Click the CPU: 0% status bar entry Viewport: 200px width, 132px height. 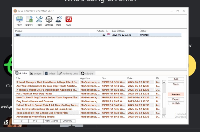(x=67, y=121)
